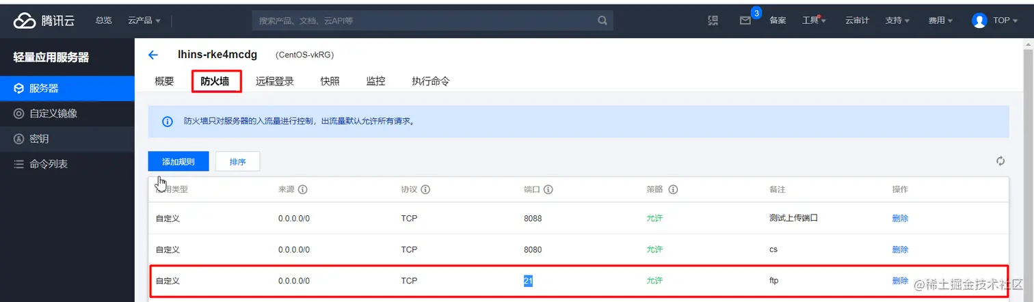This screenshot has height=302, width=1034.
Task: Select 密钥 in the sidebar
Action: 67,139
